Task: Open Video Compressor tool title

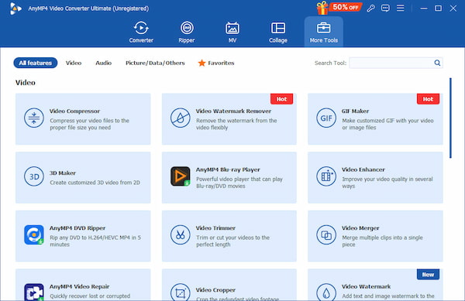Action: coord(74,111)
